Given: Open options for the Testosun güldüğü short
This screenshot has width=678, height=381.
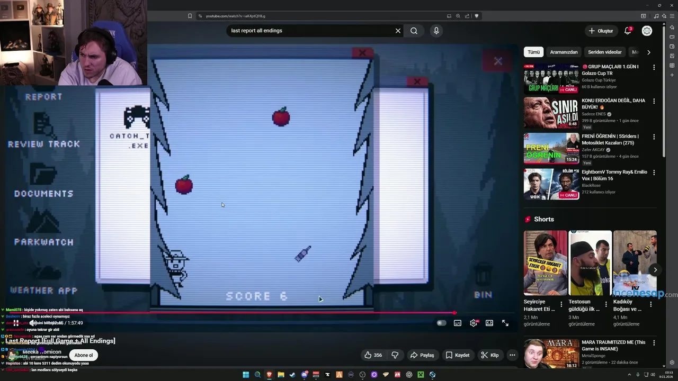Looking at the screenshot, I should coord(606,304).
